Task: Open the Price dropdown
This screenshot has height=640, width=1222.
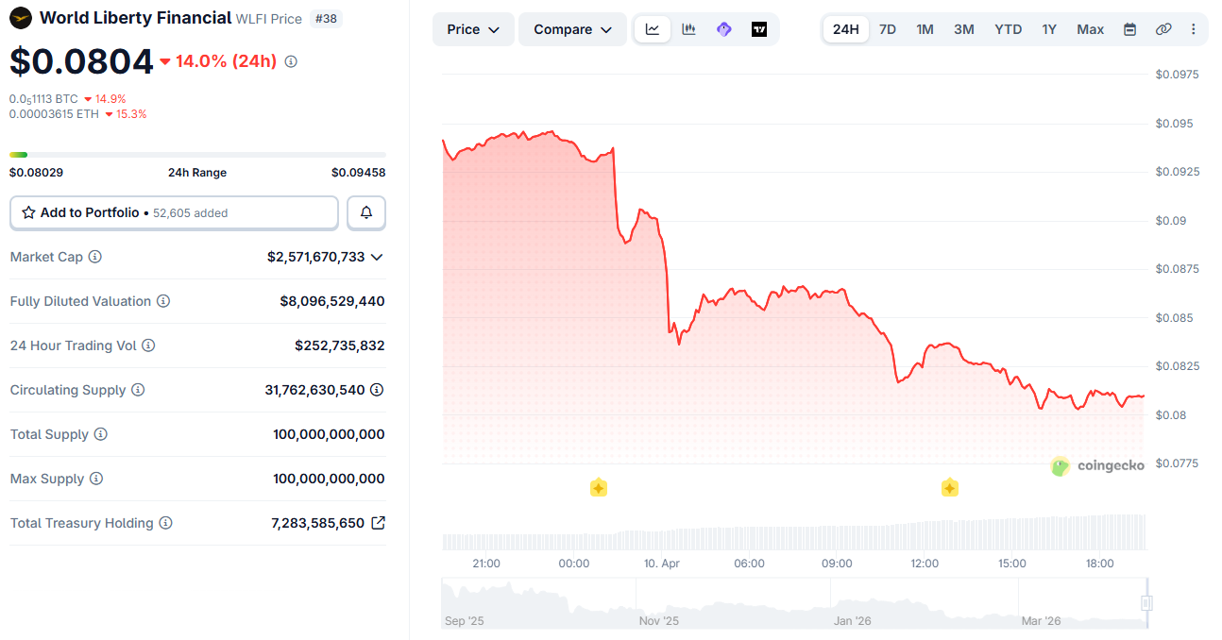Action: 473,29
